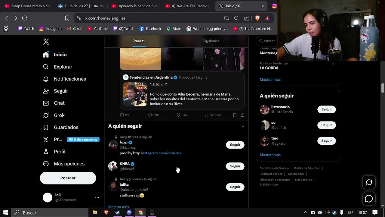The height and width of the screenshot is (217, 385).
Task: Click Mostrar más under A quién seguir panel
Action: [x=270, y=155]
